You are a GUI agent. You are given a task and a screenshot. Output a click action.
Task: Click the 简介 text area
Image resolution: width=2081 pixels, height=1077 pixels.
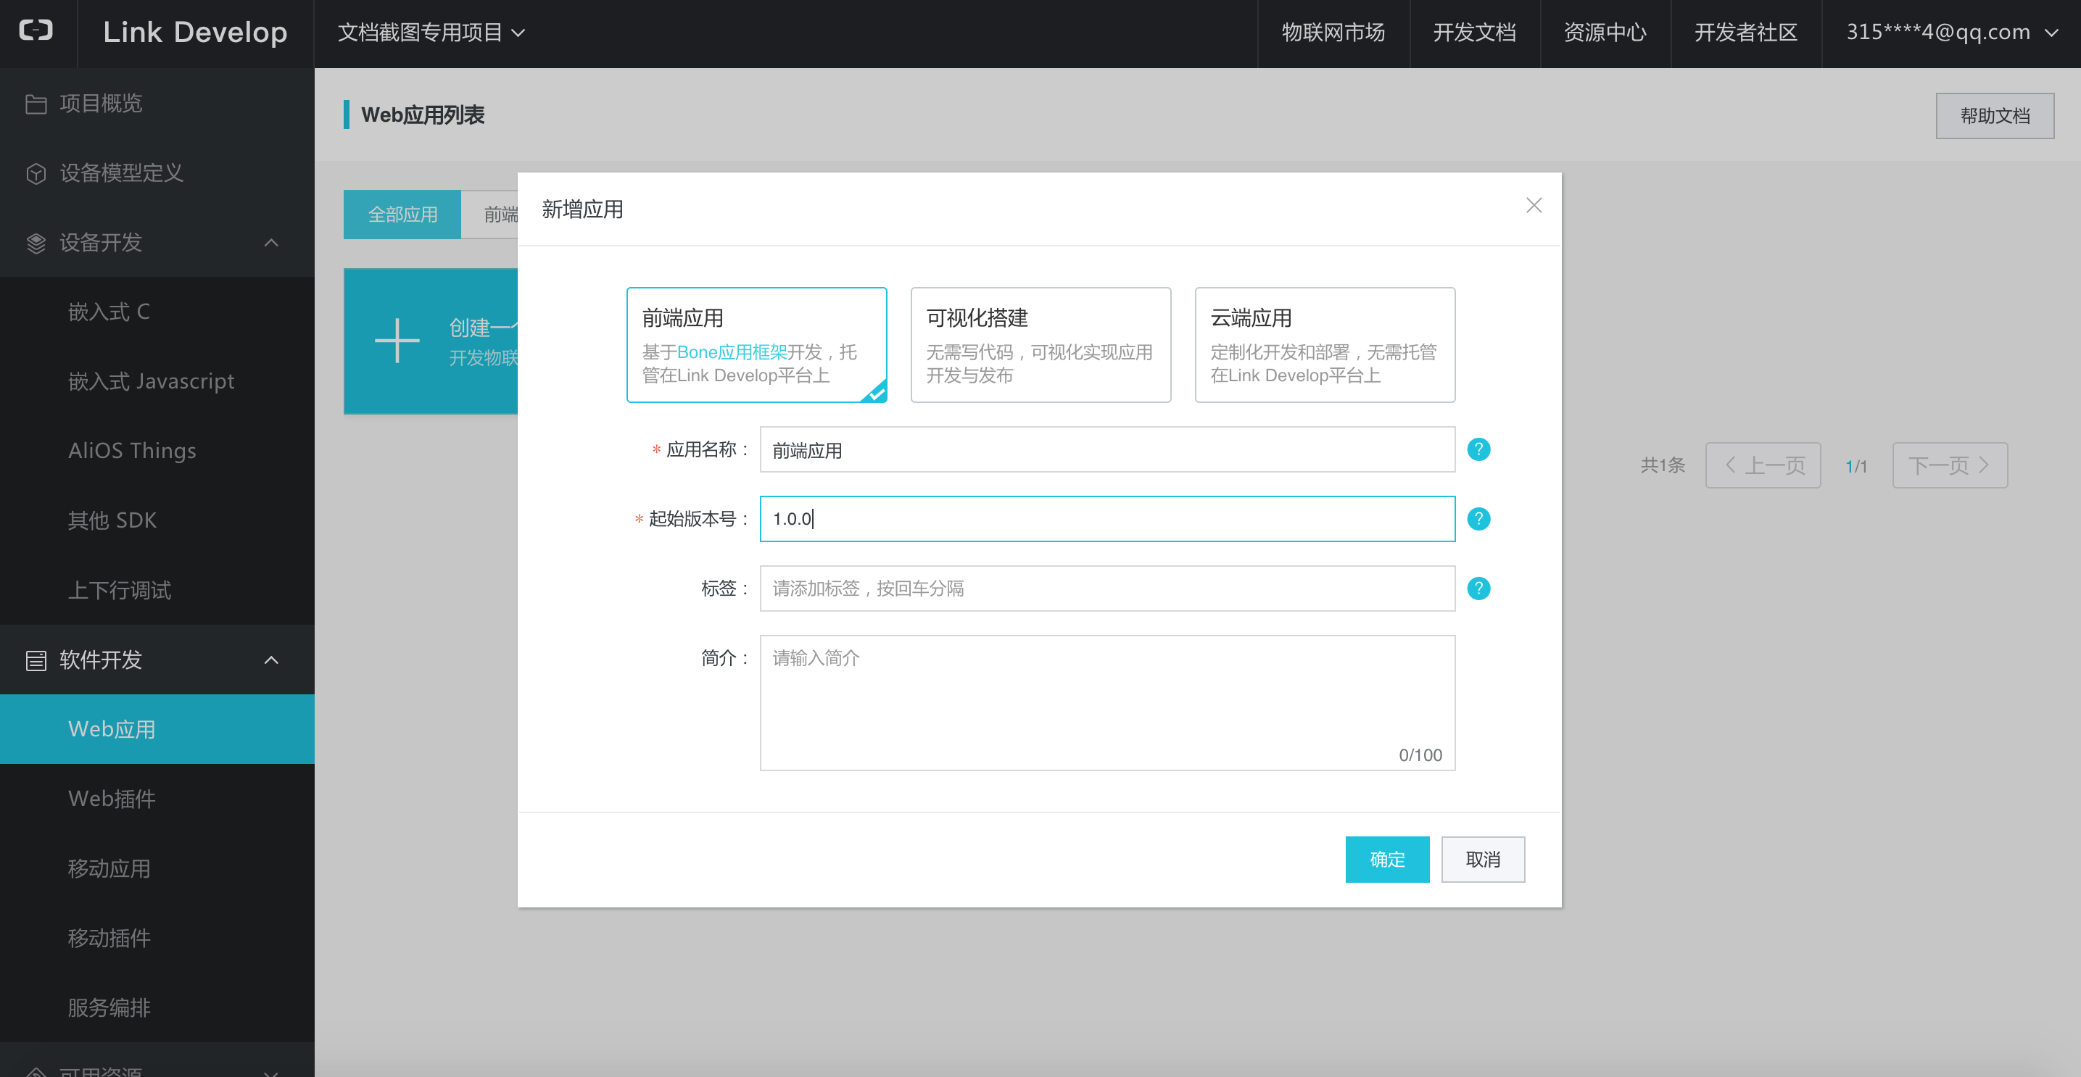(1106, 703)
